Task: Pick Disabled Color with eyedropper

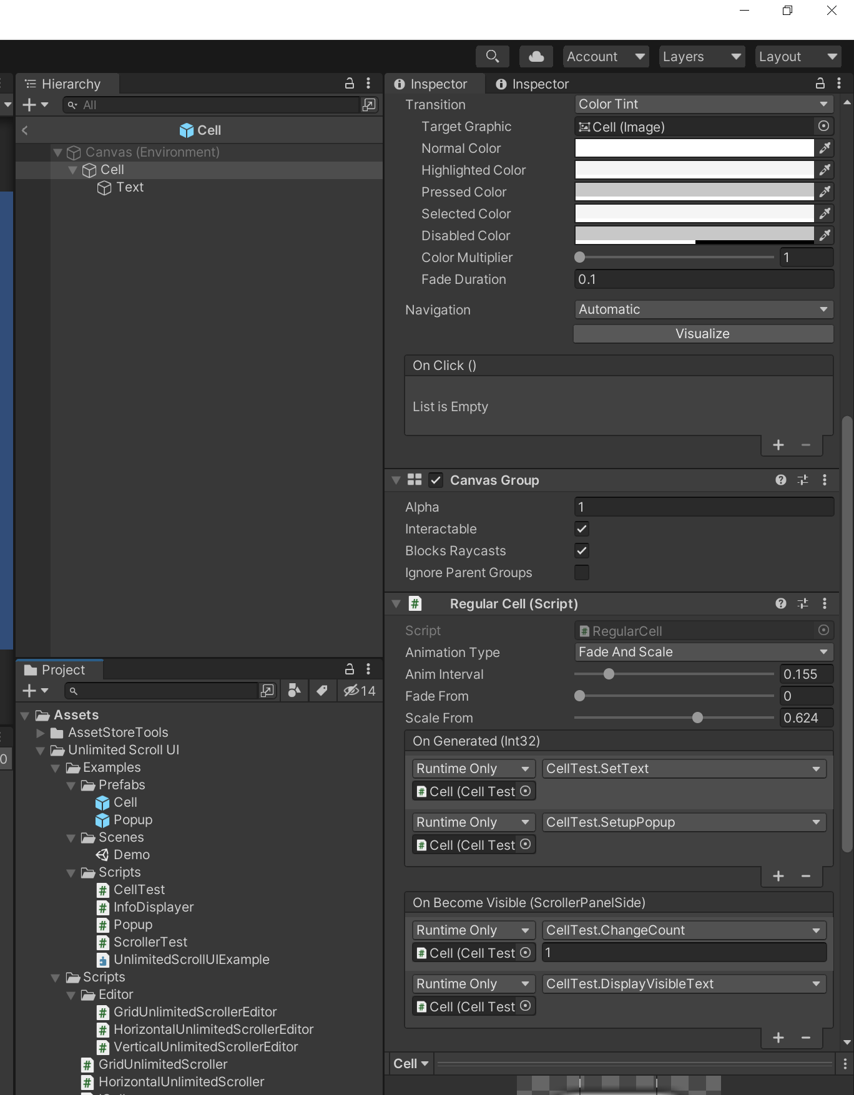Action: pos(825,236)
